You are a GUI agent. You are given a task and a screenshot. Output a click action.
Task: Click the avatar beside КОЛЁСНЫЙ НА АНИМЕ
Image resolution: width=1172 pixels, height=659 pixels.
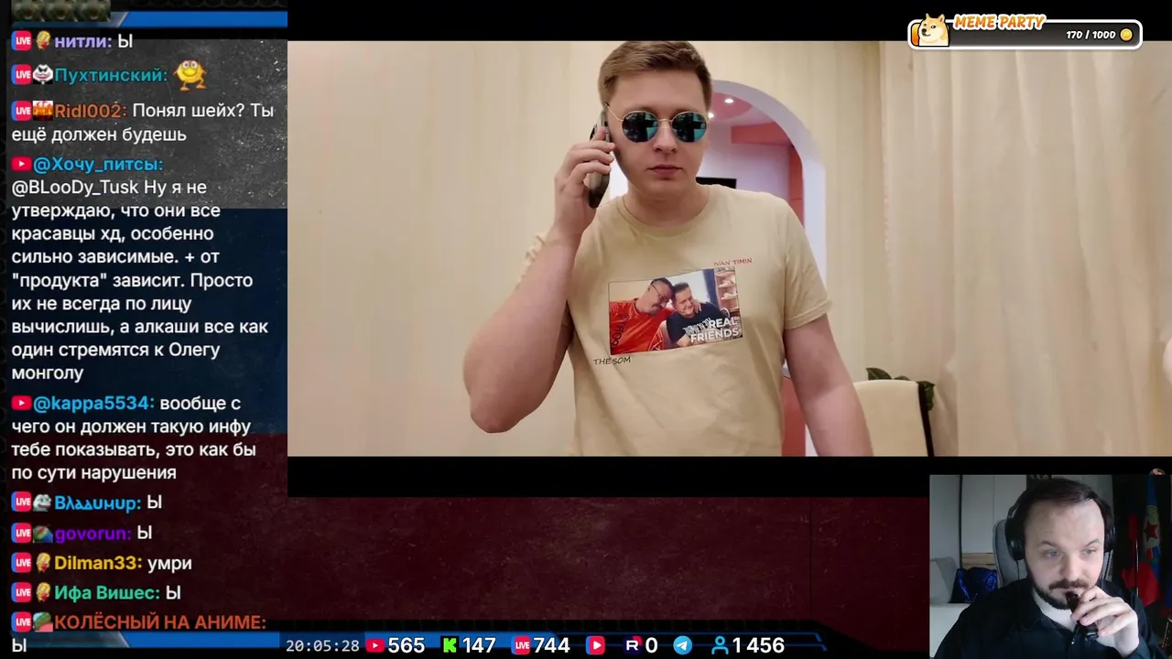click(43, 622)
